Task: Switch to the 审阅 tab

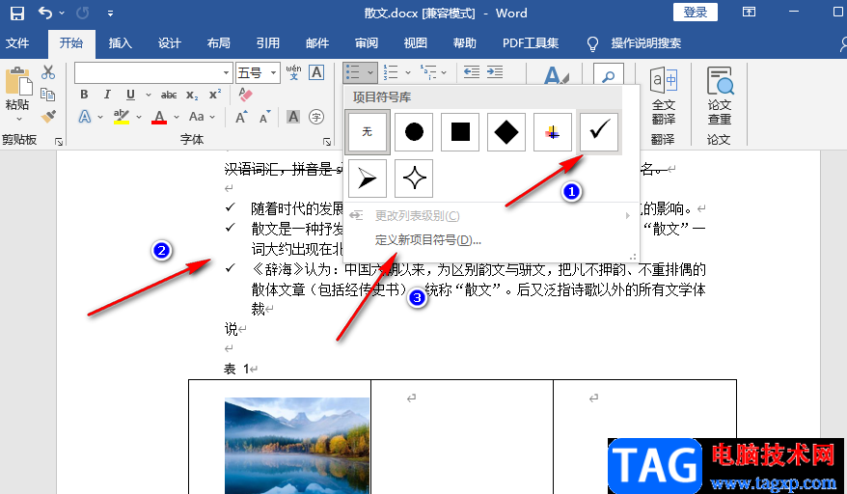Action: tap(367, 43)
